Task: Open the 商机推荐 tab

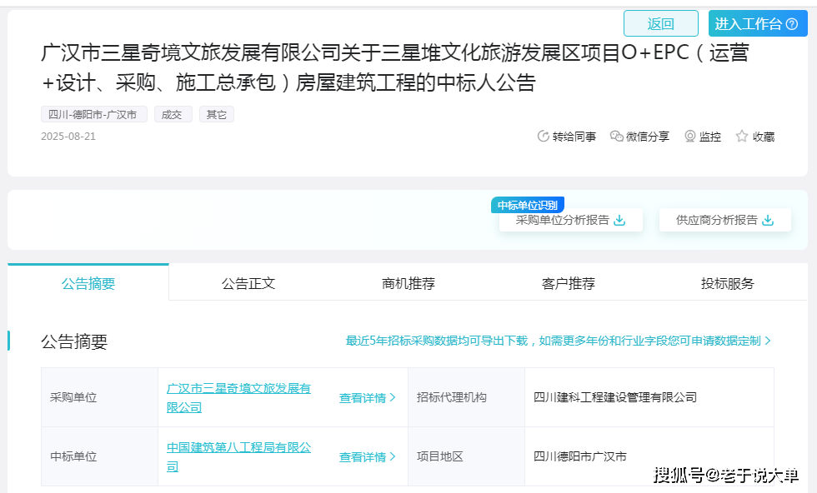Action: click(x=408, y=283)
